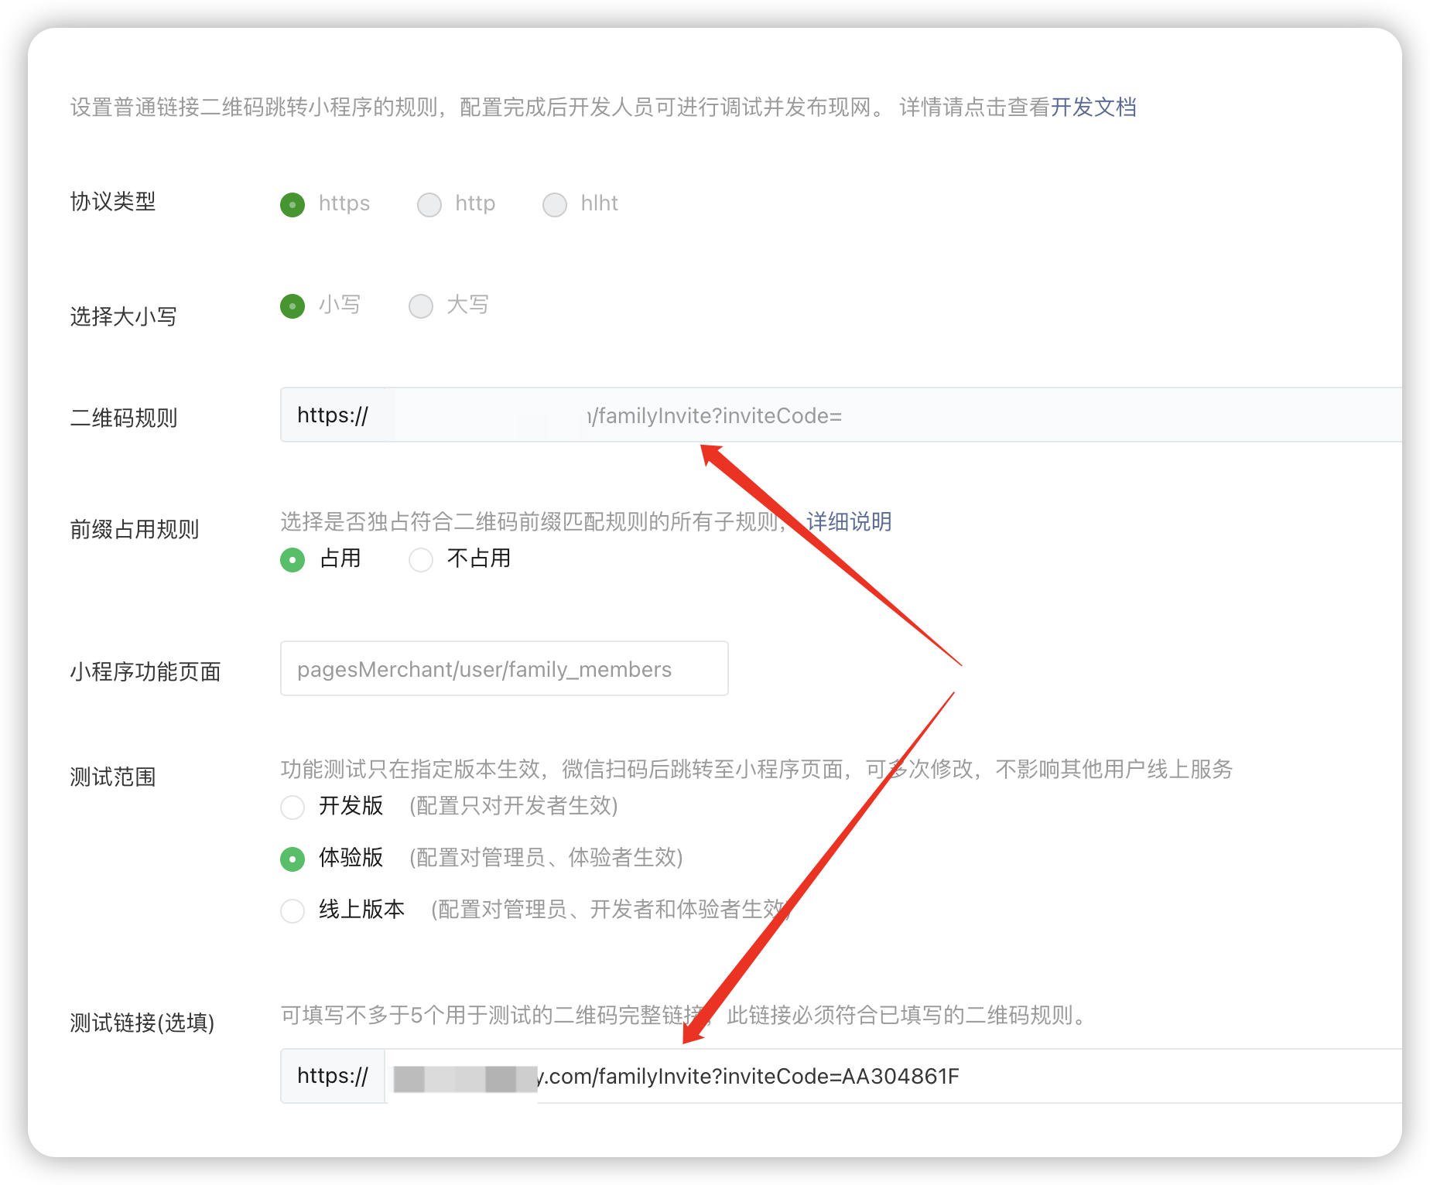This screenshot has height=1185, width=1430.
Task: Click the 测试链接(选填) label
Action: click(142, 1023)
